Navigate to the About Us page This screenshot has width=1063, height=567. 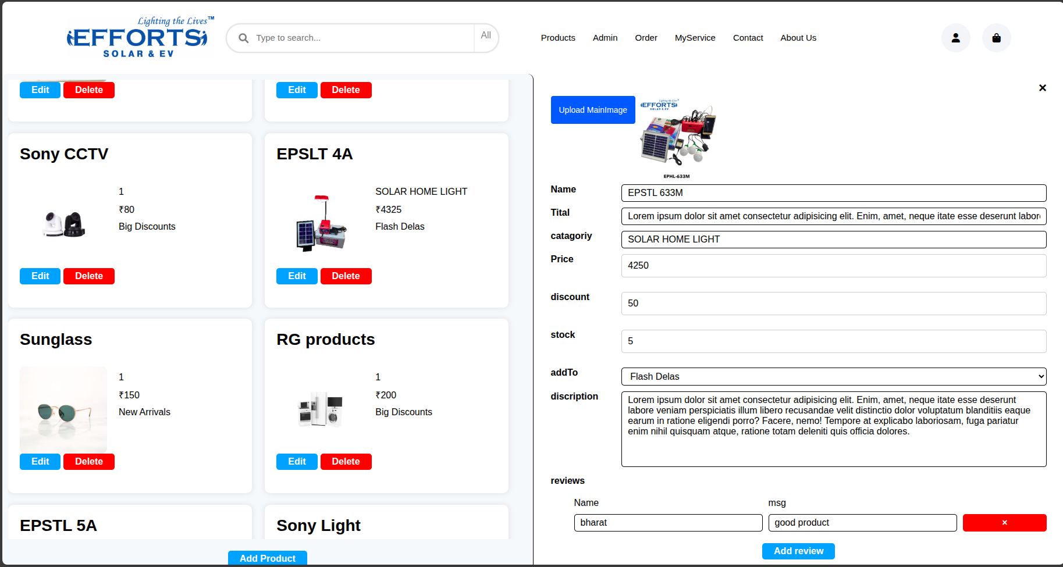click(798, 38)
